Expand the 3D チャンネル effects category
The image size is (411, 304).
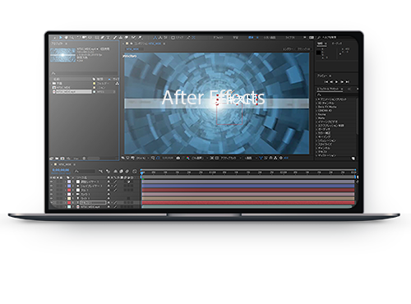click(316, 104)
